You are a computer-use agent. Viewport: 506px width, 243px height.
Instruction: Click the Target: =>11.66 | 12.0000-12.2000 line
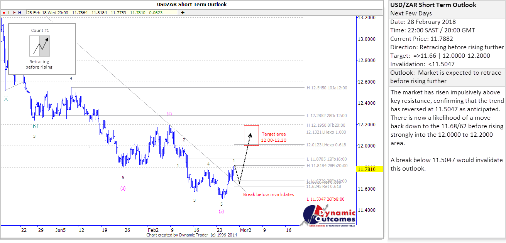tap(440, 55)
